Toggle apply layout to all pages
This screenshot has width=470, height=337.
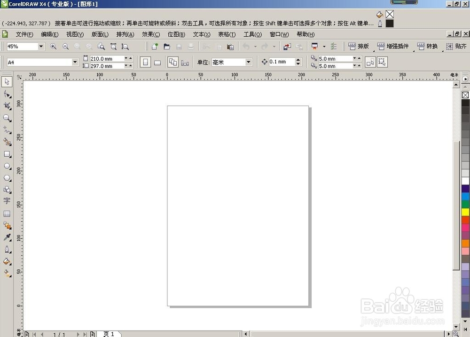pos(173,62)
